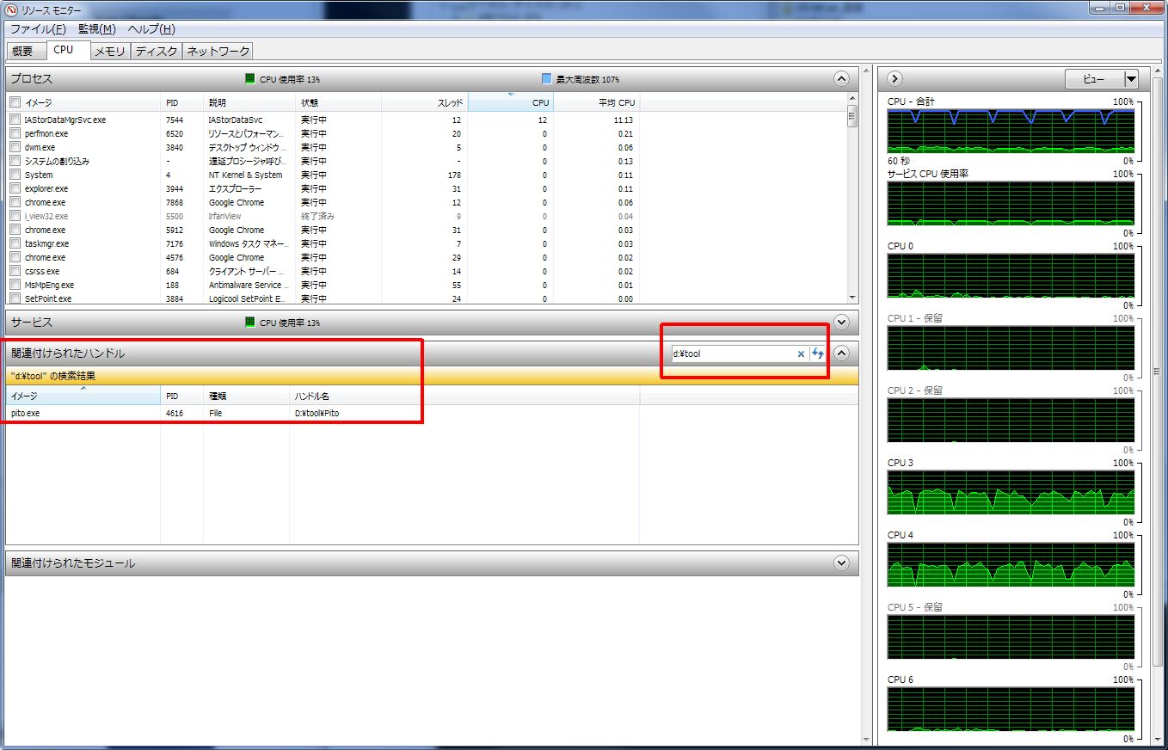Click the Resource Monitor title bar icon
The width and height of the screenshot is (1168, 750).
(10, 9)
